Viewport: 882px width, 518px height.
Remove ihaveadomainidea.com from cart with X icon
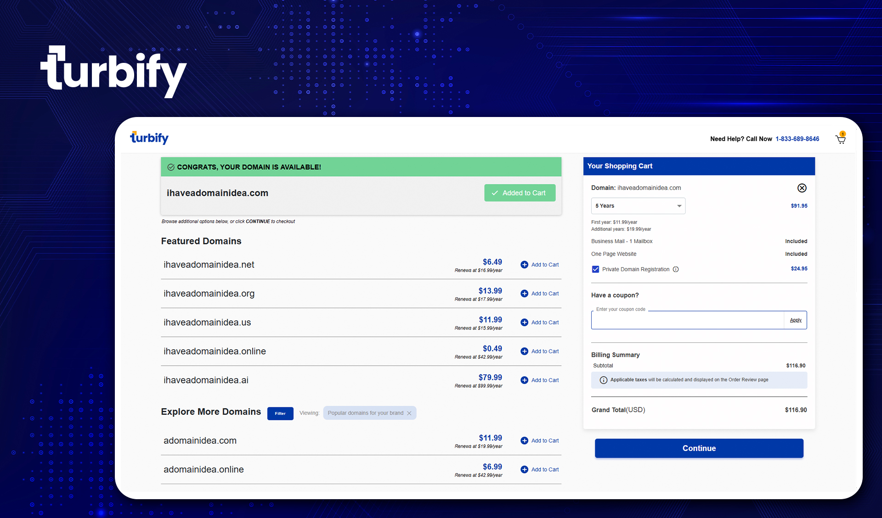click(802, 188)
